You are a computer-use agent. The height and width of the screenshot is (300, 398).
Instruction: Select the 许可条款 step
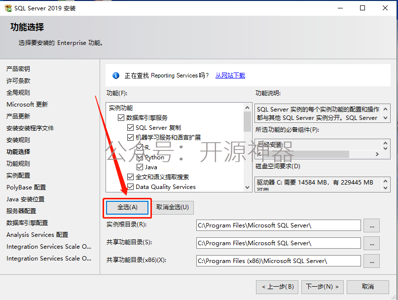(x=18, y=81)
